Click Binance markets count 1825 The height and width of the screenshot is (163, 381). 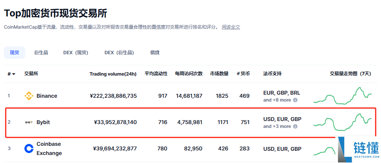coord(222,96)
